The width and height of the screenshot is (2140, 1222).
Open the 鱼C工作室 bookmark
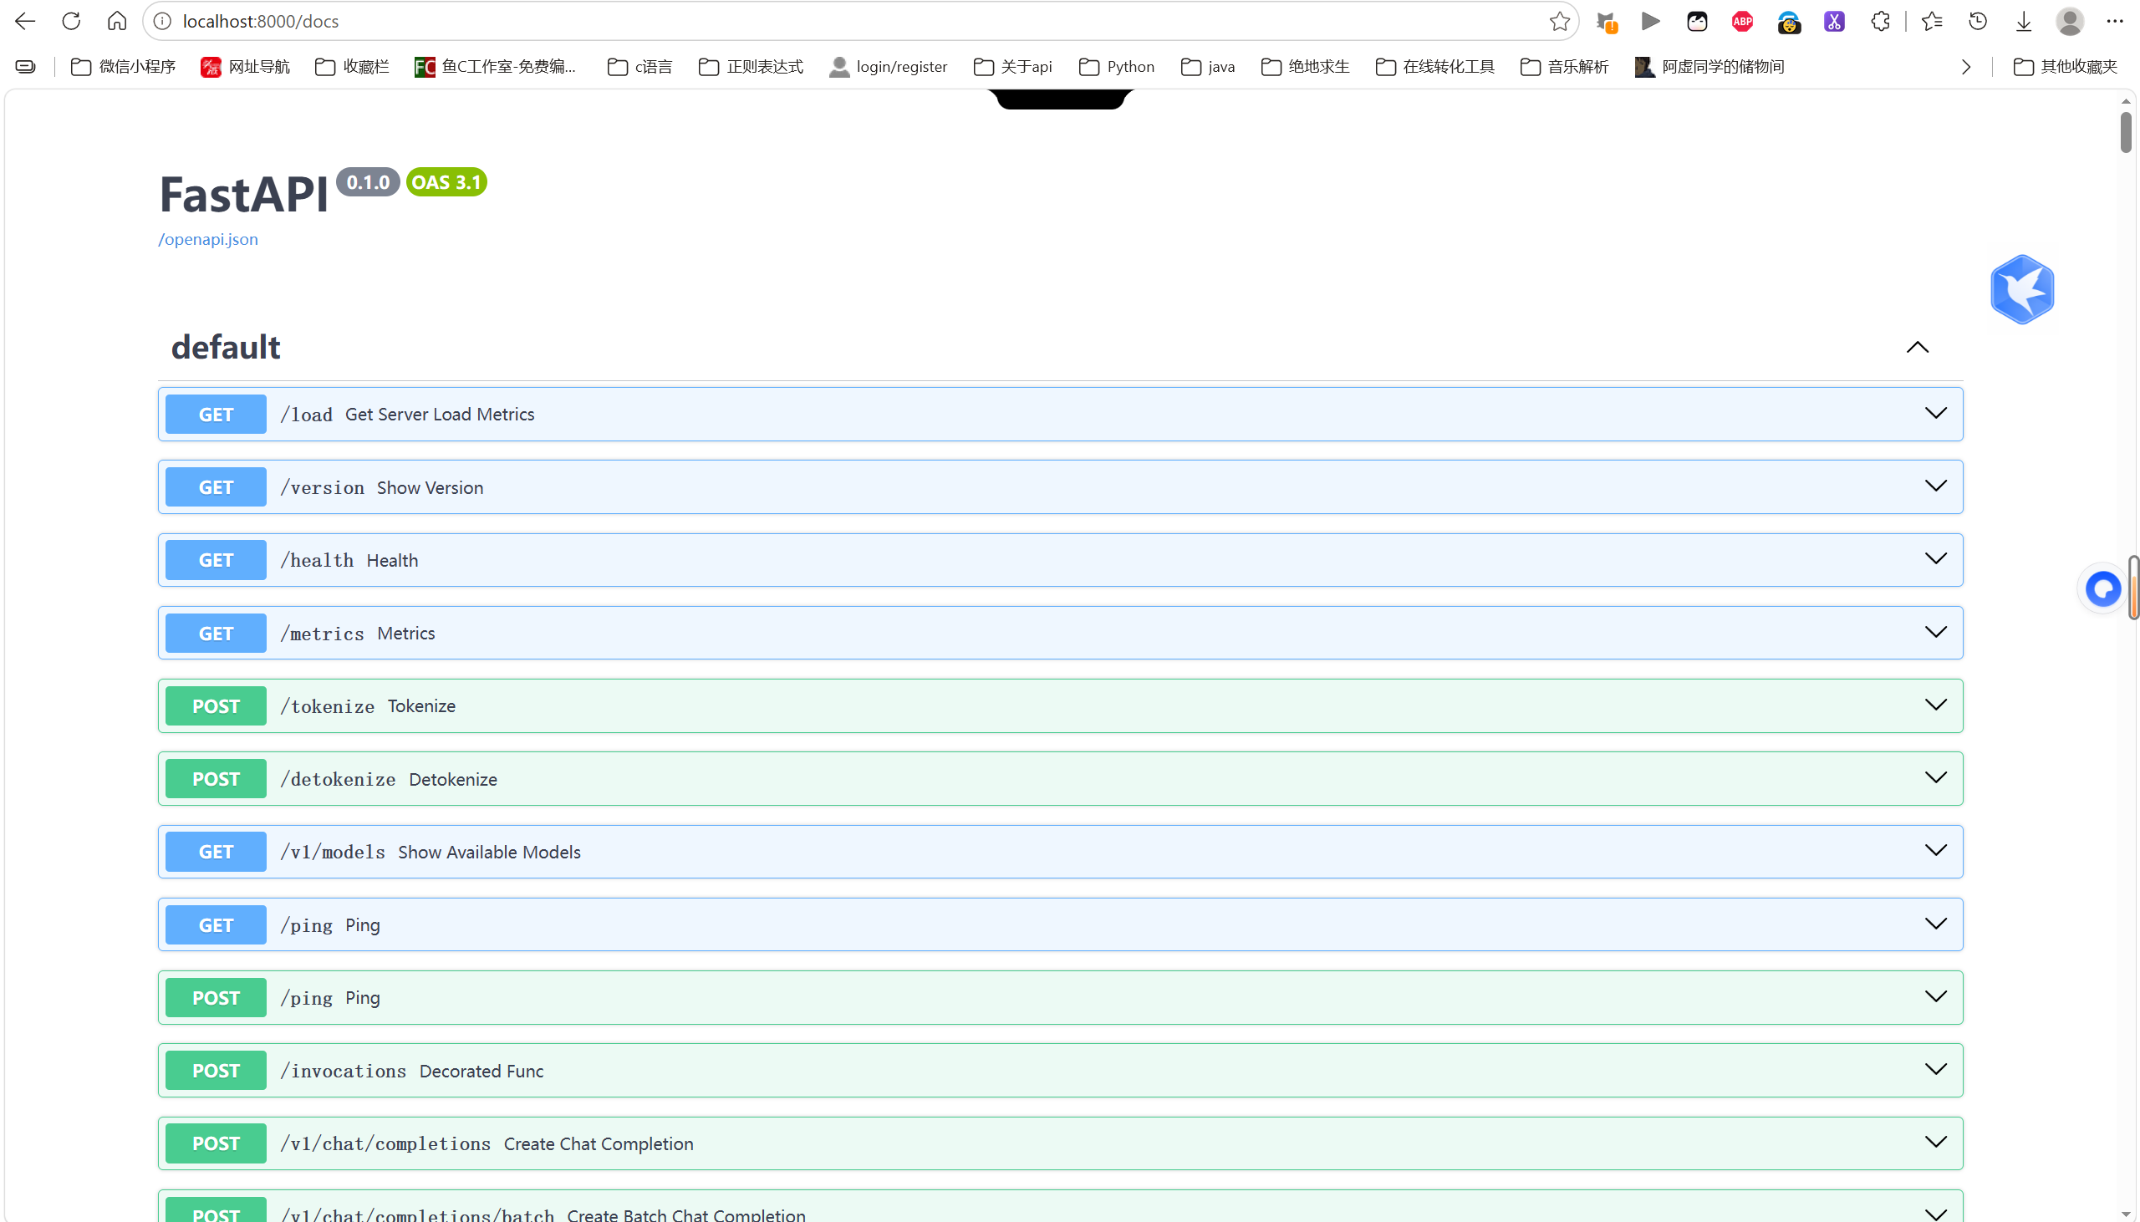[495, 66]
